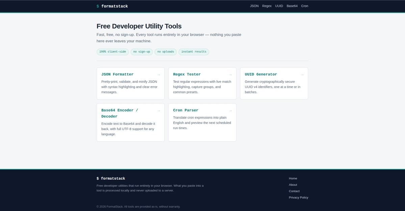Open the About link in the footer
Screen dimensions: 405x211
[293, 185]
